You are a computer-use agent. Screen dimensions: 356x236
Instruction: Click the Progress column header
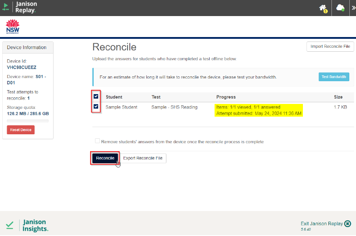coord(226,97)
